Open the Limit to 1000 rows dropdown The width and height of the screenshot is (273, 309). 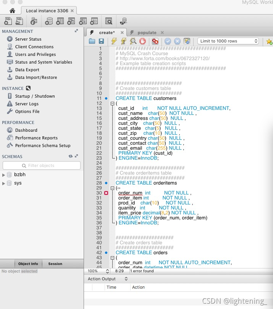pos(228,41)
